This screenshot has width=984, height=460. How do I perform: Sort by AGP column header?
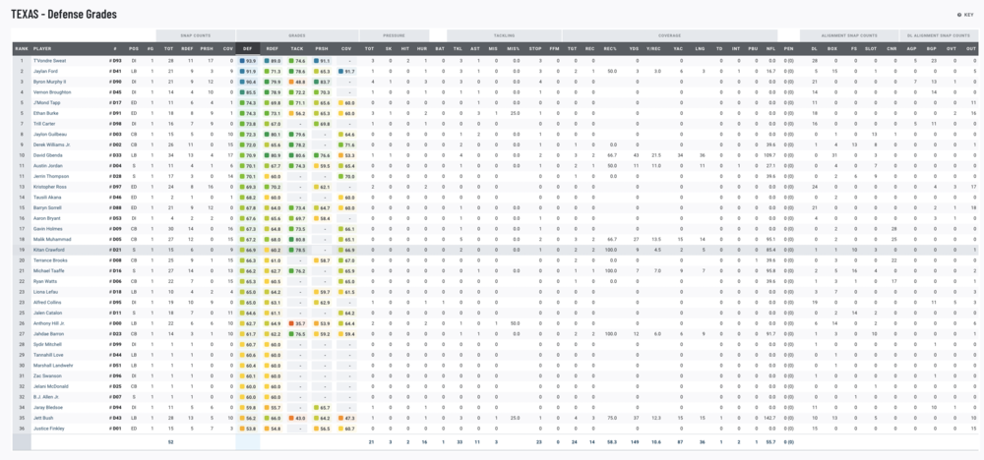(913, 48)
